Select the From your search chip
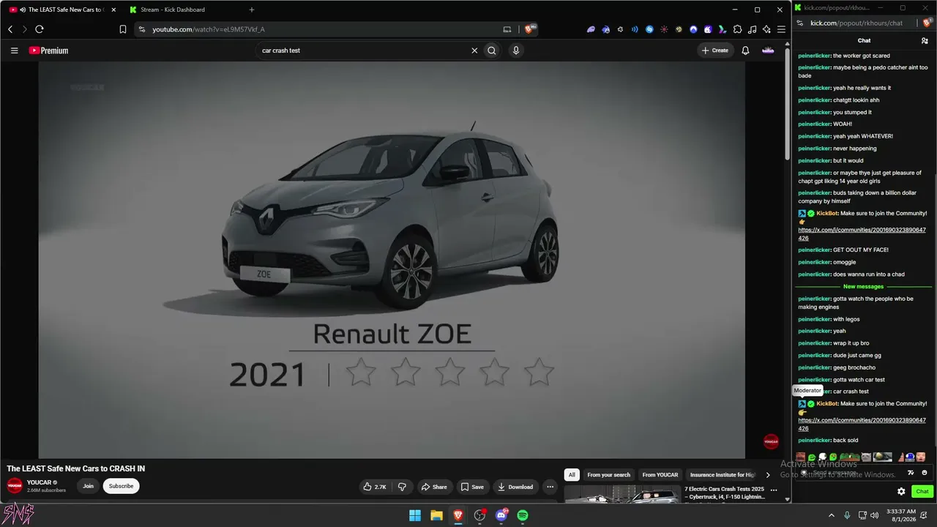This screenshot has height=527, width=937. coord(609,475)
